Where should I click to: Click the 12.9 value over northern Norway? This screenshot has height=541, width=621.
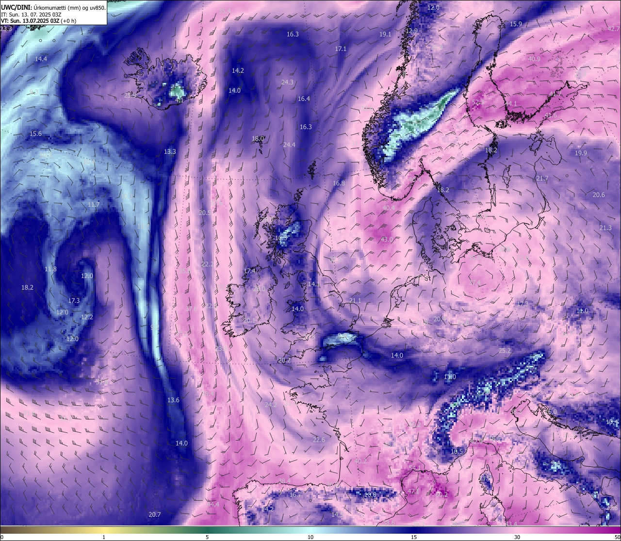411,30
